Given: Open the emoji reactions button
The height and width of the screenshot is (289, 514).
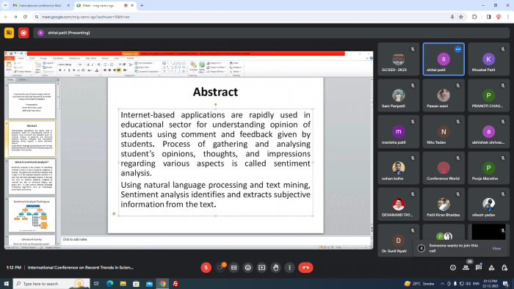Looking at the screenshot, I should [x=248, y=268].
